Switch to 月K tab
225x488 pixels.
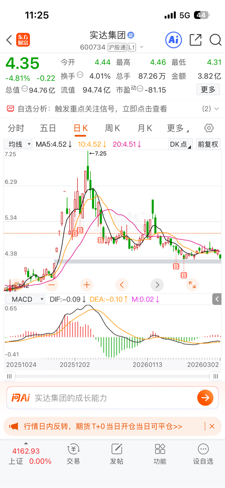145,128
